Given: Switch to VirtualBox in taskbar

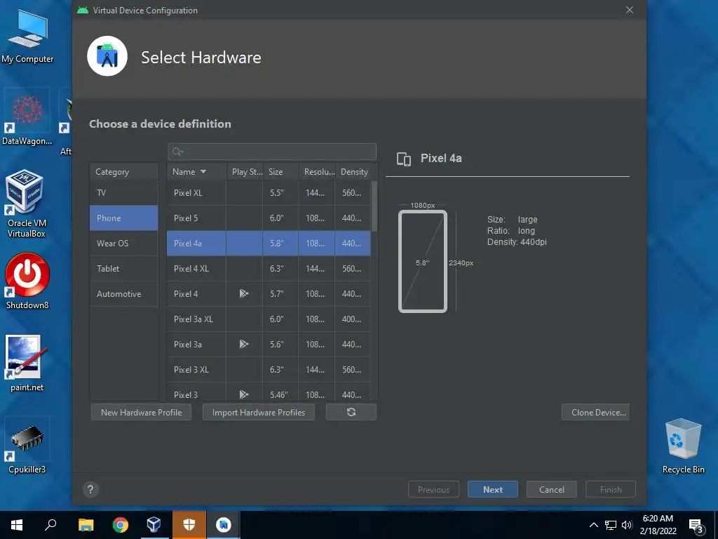Looking at the screenshot, I should pos(154,525).
